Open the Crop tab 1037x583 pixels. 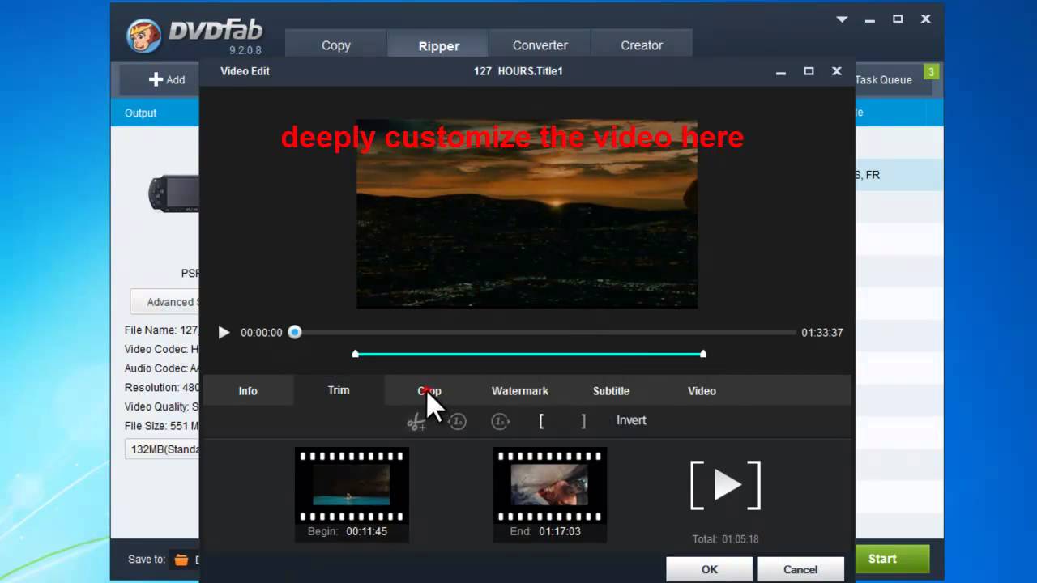coord(429,391)
